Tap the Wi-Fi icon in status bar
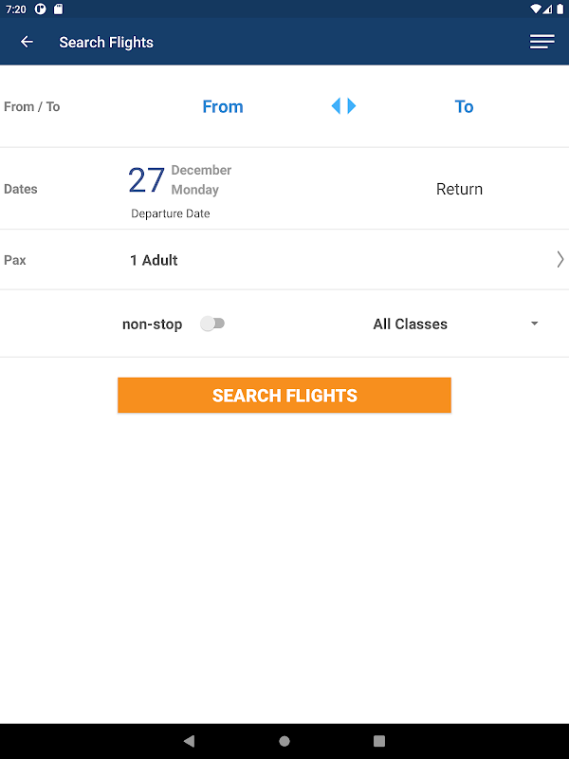 [x=535, y=9]
